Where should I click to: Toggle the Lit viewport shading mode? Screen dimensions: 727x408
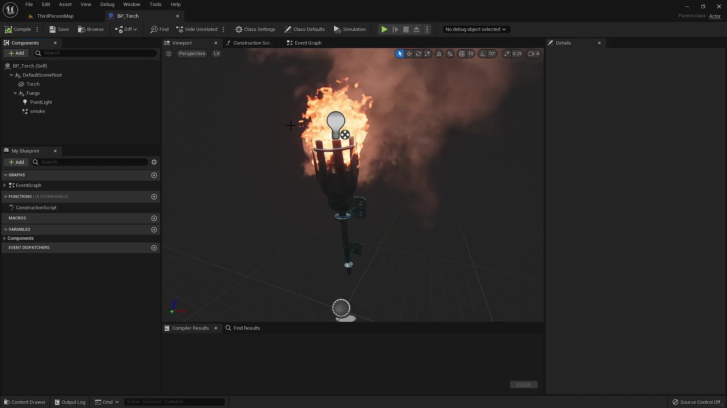tap(216, 54)
